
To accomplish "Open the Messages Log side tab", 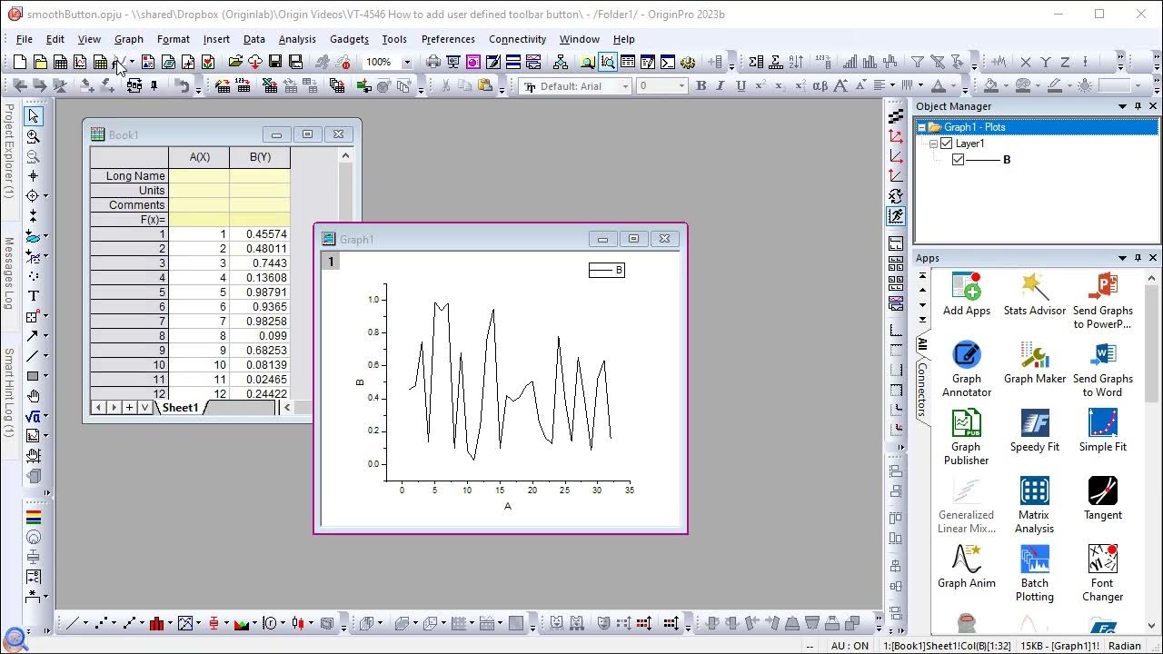I will pos(8,273).
